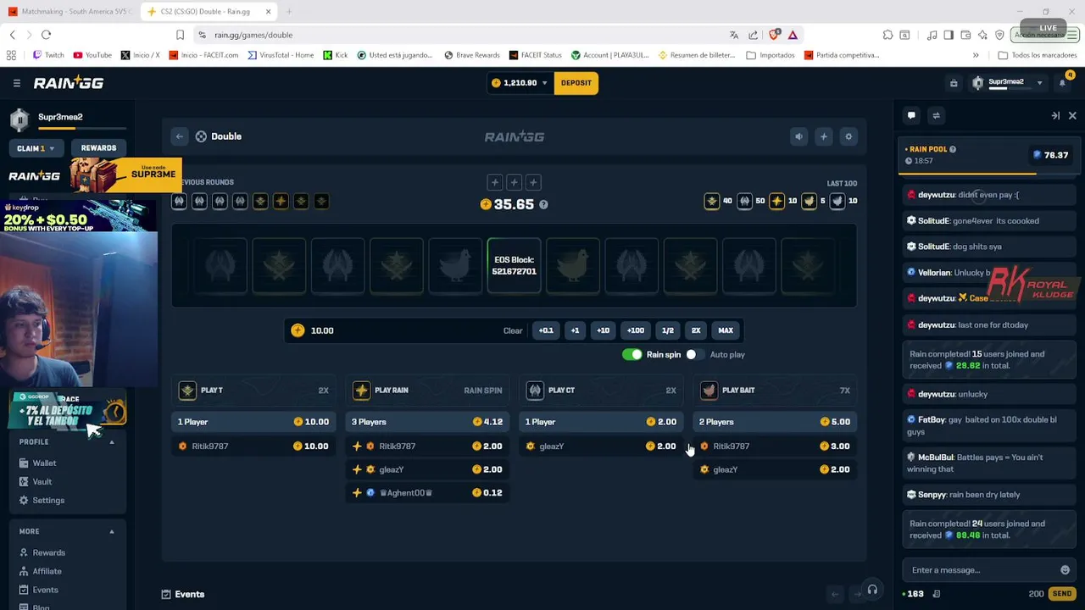Click Ritik9787 under PLAY T
The width and height of the screenshot is (1085, 610).
click(x=209, y=446)
